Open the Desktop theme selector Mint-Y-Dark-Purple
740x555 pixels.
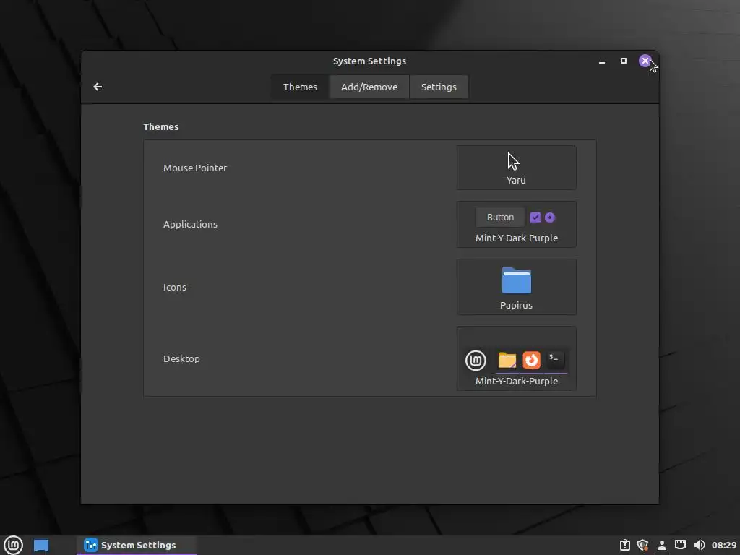516,358
